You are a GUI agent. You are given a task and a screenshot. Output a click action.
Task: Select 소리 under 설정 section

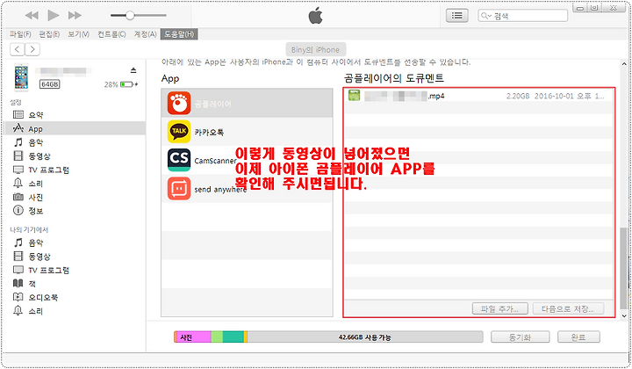point(75,184)
